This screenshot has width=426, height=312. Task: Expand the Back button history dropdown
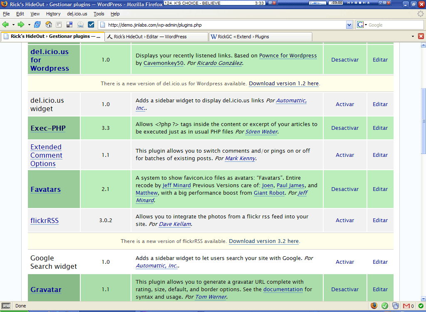tap(13, 25)
